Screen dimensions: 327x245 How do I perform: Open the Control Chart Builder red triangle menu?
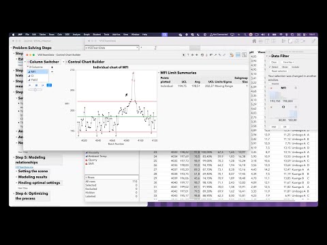click(x=66, y=62)
